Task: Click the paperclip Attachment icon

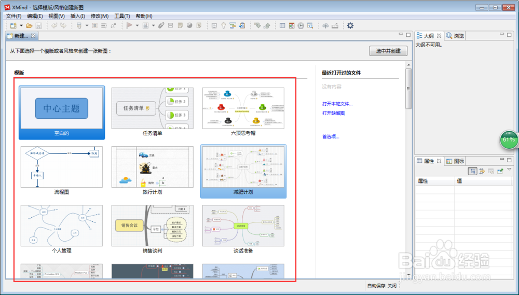Action: [161, 25]
